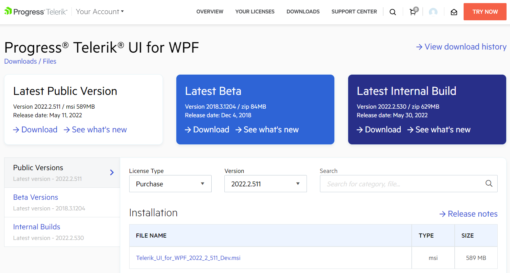The height and width of the screenshot is (273, 510).
Task: Select the Public Versions tab
Action: [62, 173]
